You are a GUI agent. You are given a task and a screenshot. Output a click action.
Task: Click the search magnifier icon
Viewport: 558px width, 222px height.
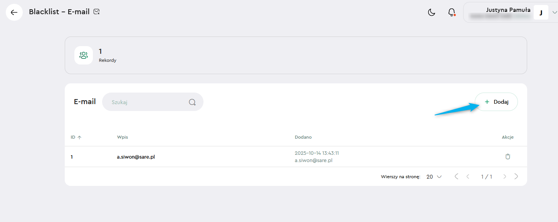coord(192,102)
